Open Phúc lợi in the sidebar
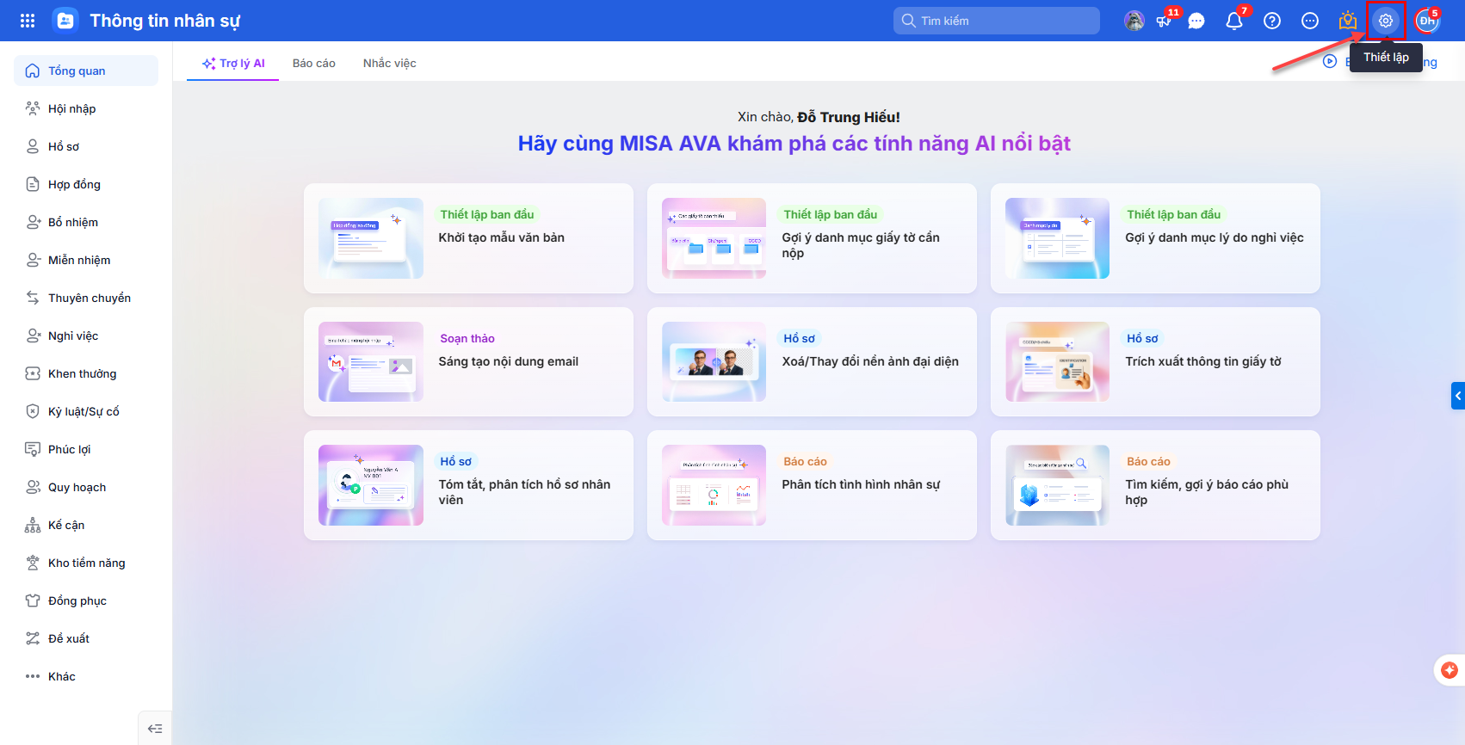Image resolution: width=1465 pixels, height=745 pixels. point(86,449)
